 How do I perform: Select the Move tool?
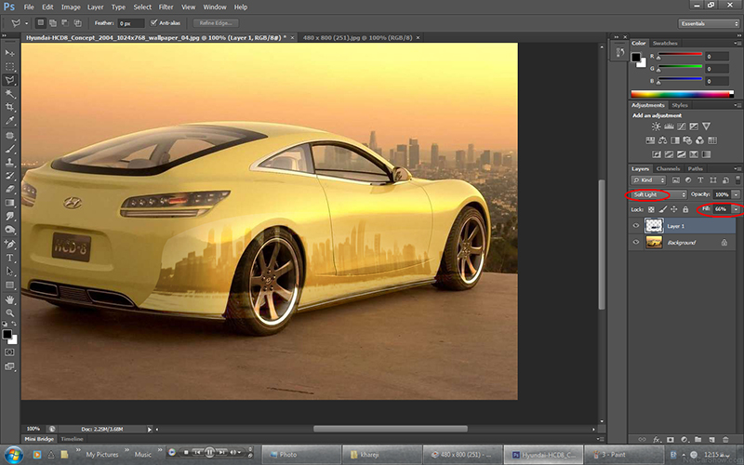tap(9, 53)
